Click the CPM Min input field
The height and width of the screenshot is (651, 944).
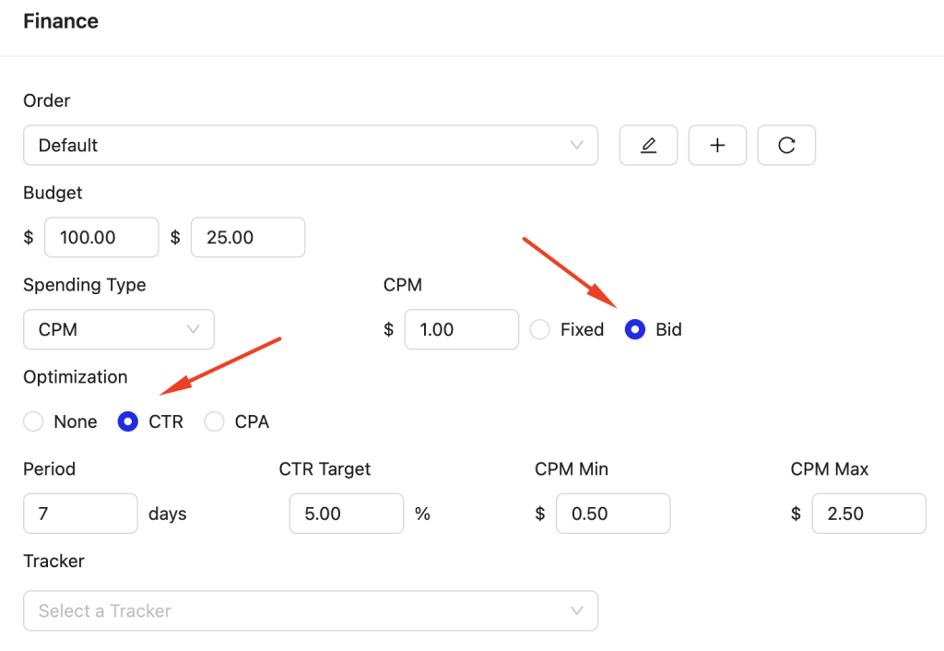[x=612, y=514]
